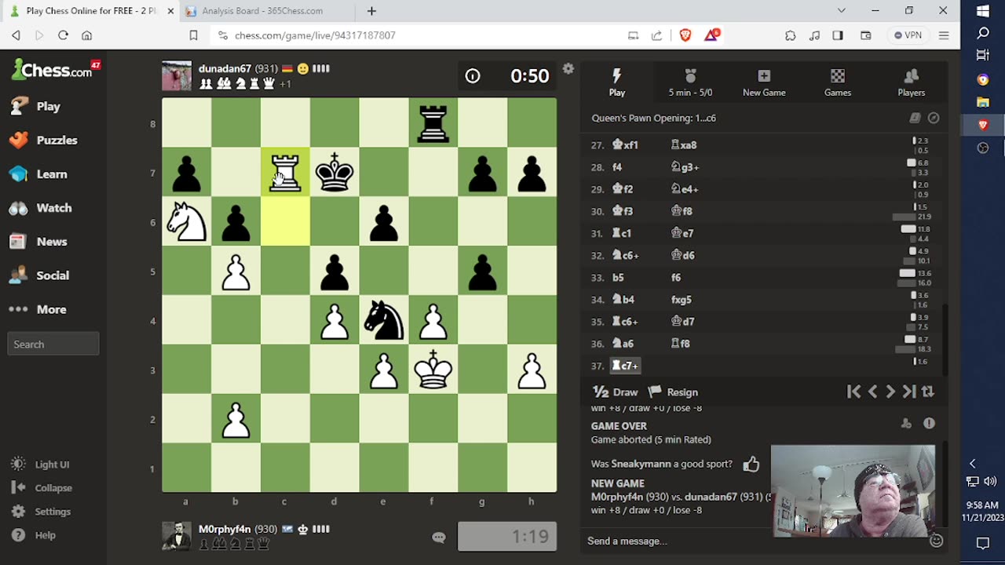Toggle the VPN button
This screenshot has height=565, width=1005.
(x=908, y=35)
